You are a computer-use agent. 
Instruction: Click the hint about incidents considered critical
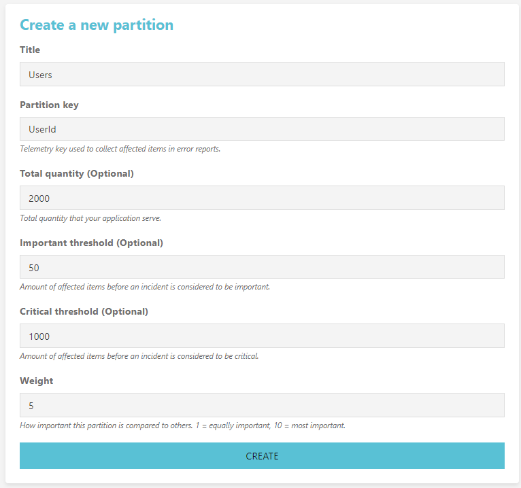point(139,356)
